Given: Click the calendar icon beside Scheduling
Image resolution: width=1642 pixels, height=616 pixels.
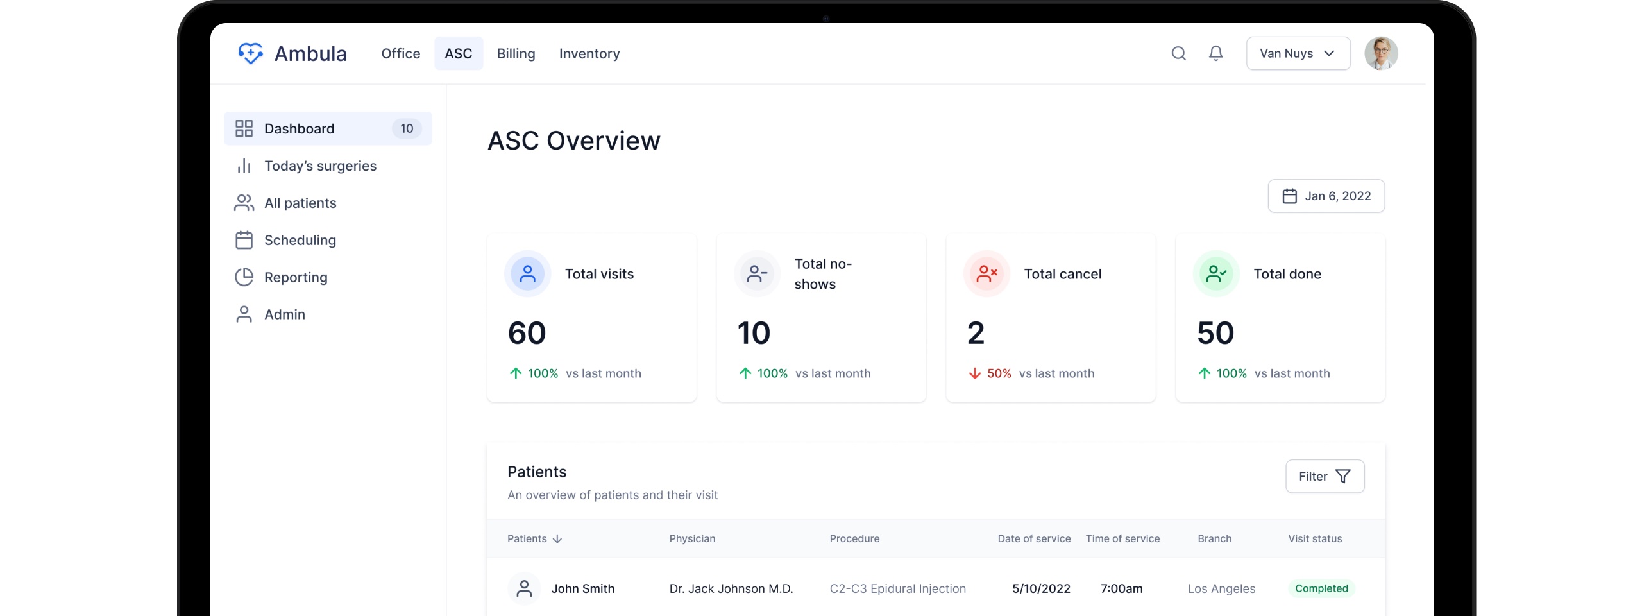Looking at the screenshot, I should click(244, 240).
